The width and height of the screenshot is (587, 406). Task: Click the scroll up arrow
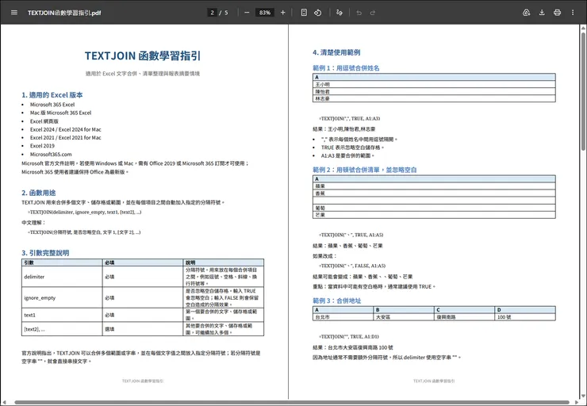583,28
